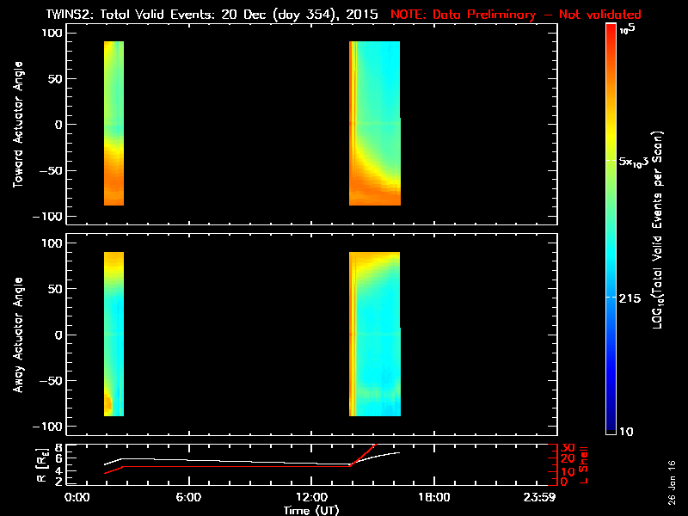Select the red "L Shell" axis label
The image size is (688, 516).
tap(583, 465)
